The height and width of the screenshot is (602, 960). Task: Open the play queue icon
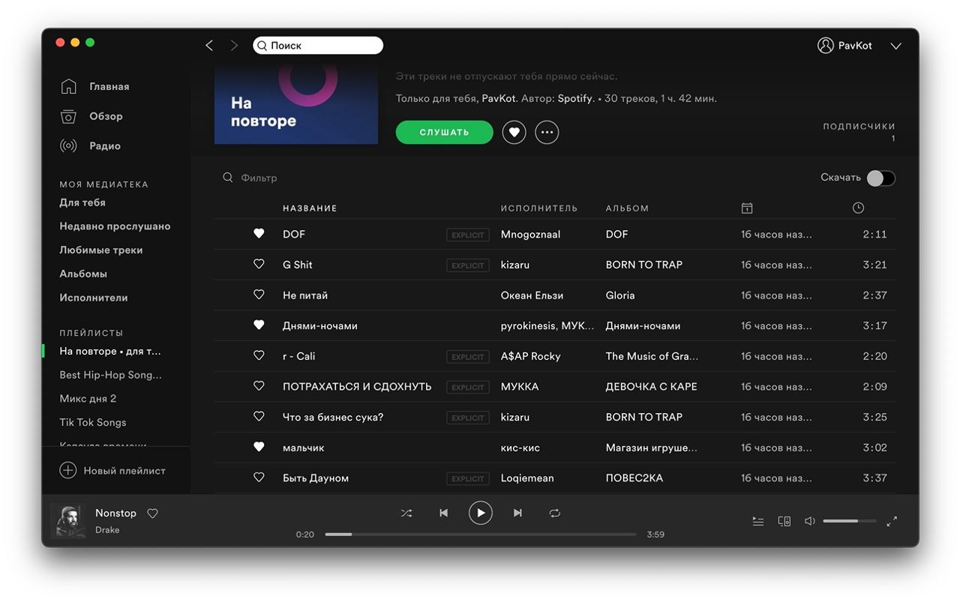pyautogui.click(x=758, y=521)
